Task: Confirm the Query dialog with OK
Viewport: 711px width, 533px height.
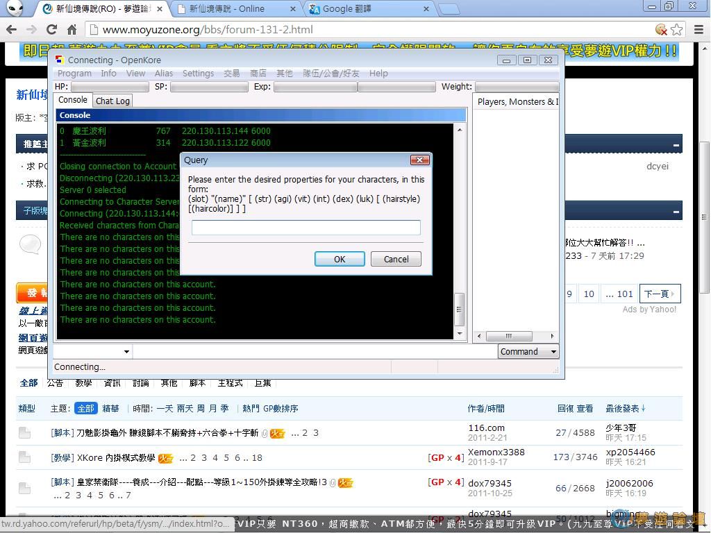Action: tap(340, 260)
